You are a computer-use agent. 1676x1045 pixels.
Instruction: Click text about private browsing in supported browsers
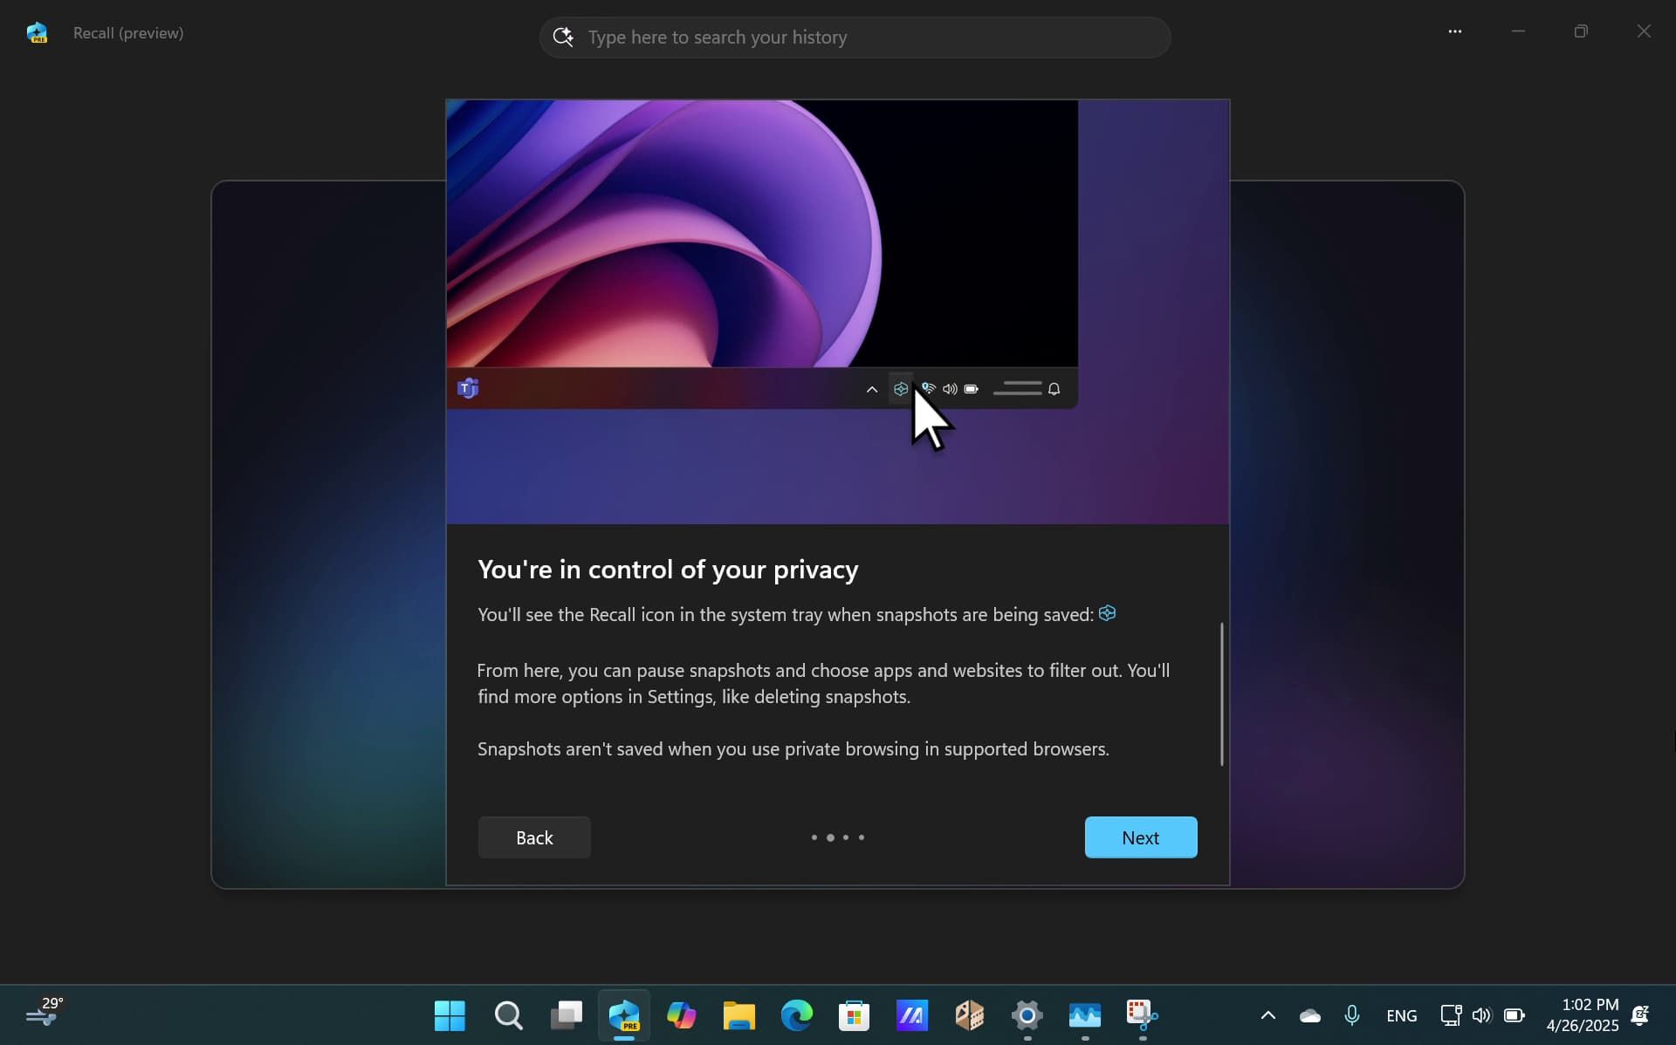pos(793,749)
